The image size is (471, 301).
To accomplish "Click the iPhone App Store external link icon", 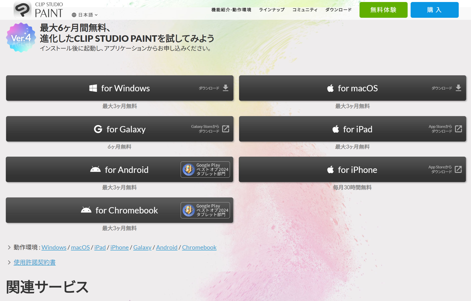I will [x=458, y=169].
